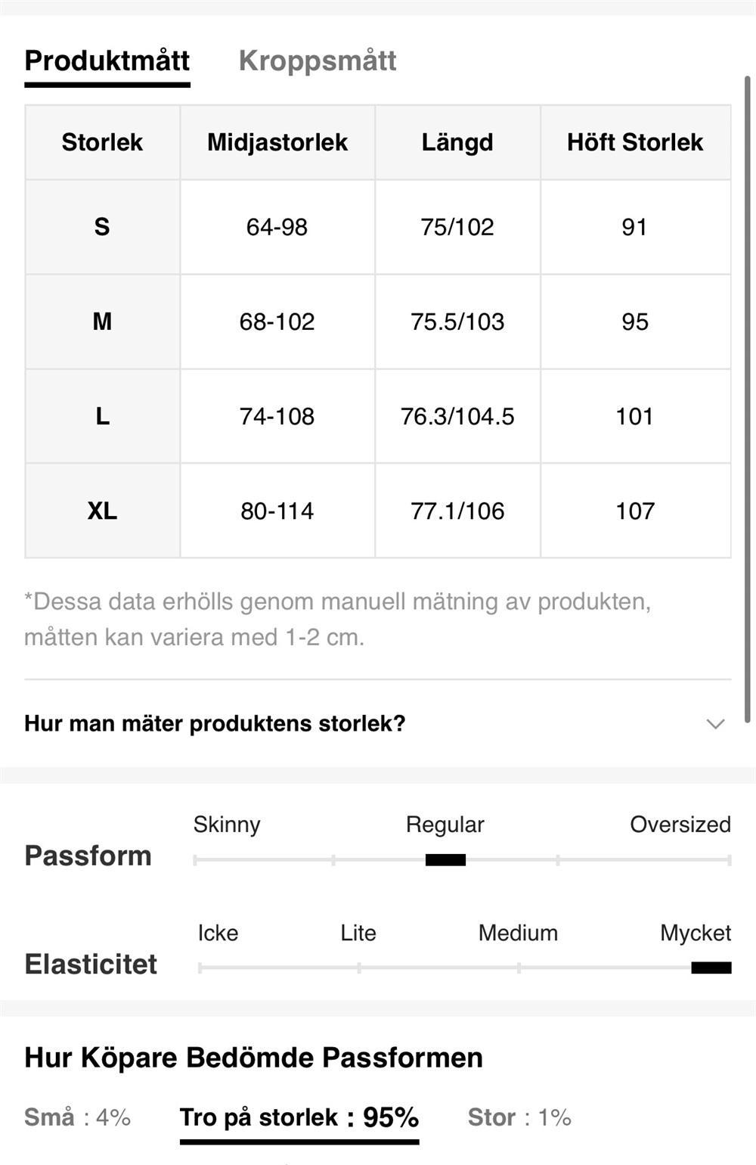This screenshot has width=756, height=1165.
Task: Expand the chevron next to measuring question
Action: tap(715, 724)
